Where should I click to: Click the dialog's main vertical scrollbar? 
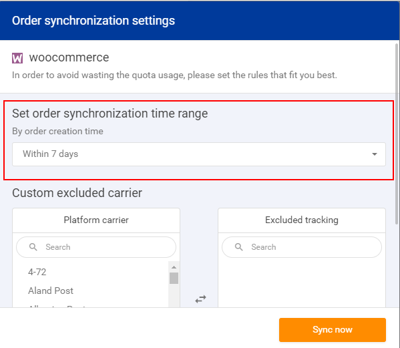click(397, 134)
